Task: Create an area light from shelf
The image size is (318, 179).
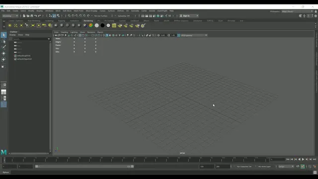Action: (33, 25)
